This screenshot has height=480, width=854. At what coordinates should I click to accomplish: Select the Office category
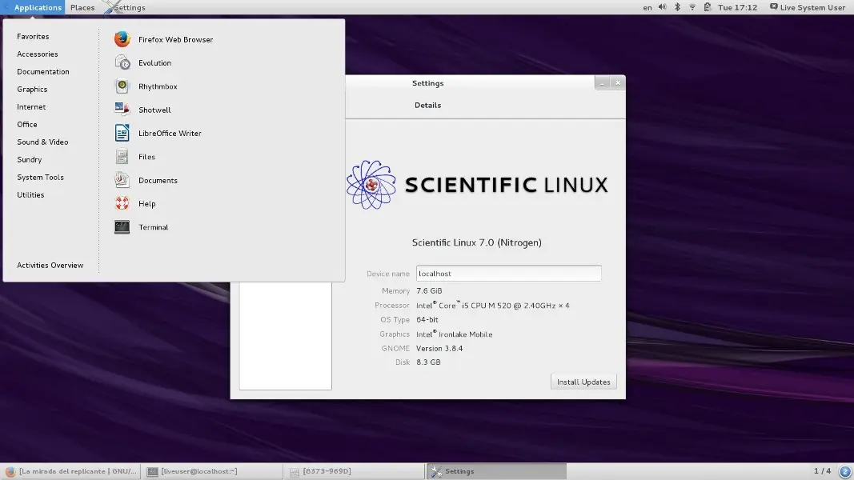pos(26,124)
